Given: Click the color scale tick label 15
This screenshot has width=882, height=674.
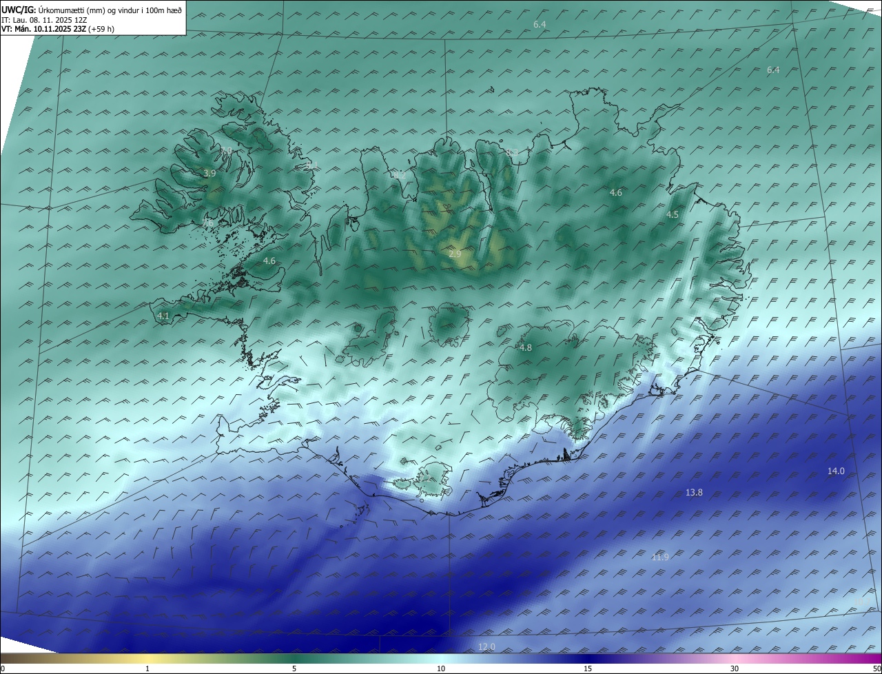Looking at the screenshot, I should 588,668.
